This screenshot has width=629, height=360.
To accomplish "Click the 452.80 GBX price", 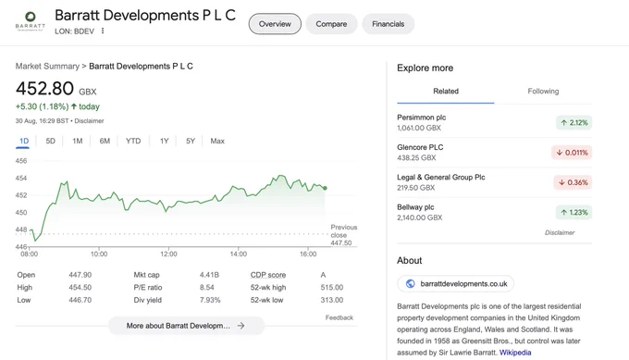I will (55, 89).
